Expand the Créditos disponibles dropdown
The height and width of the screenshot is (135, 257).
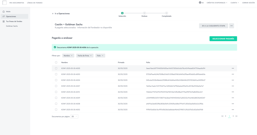point(217,3)
